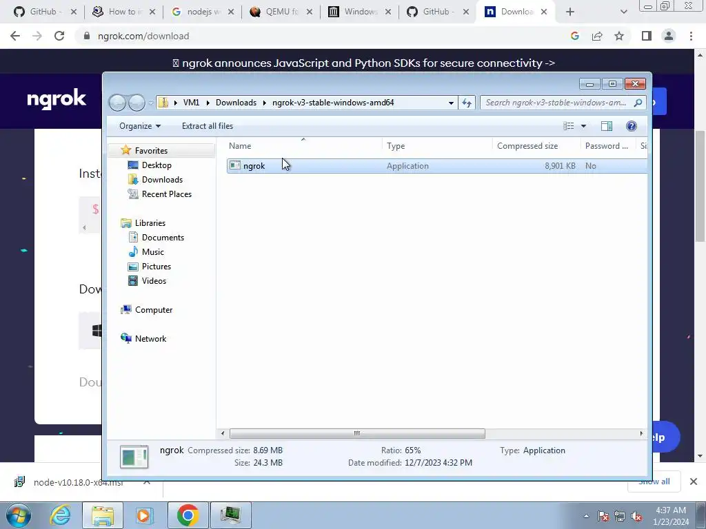Select Favorites star heading
Viewport: 706px width, 529px height.
pos(151,151)
